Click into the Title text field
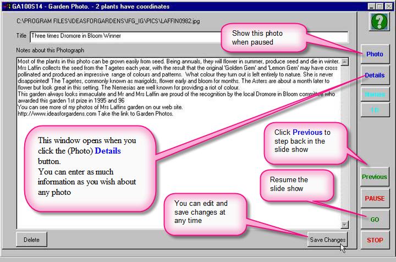Viewport: 396px width, 262px height. click(189, 37)
